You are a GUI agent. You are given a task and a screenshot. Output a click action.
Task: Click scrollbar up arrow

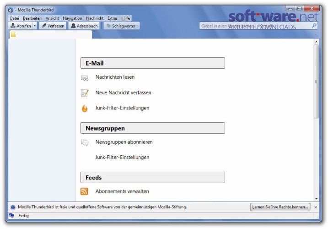click(x=316, y=42)
